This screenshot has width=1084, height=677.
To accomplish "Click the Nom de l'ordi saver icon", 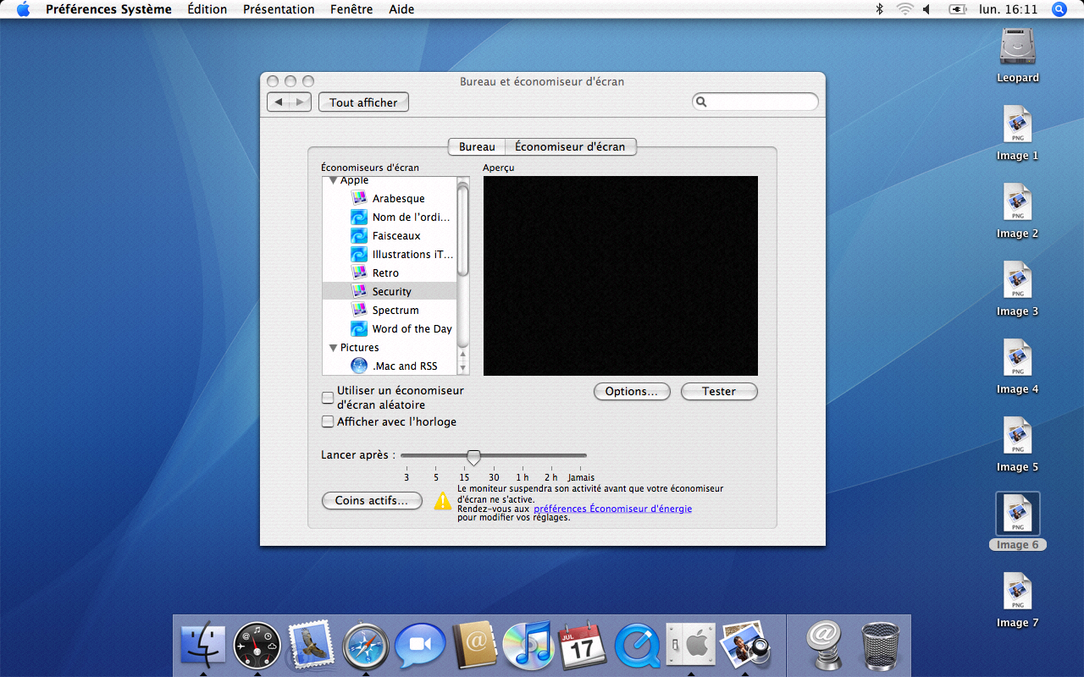I will pyautogui.click(x=359, y=217).
